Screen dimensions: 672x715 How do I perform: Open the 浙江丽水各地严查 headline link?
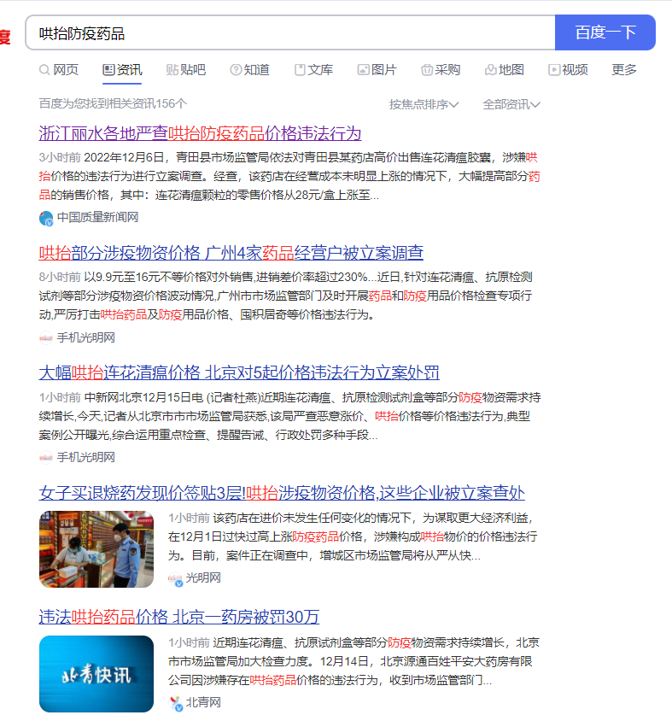[200, 133]
